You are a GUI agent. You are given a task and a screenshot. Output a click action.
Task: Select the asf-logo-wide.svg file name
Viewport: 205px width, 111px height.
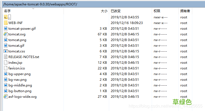23,97
